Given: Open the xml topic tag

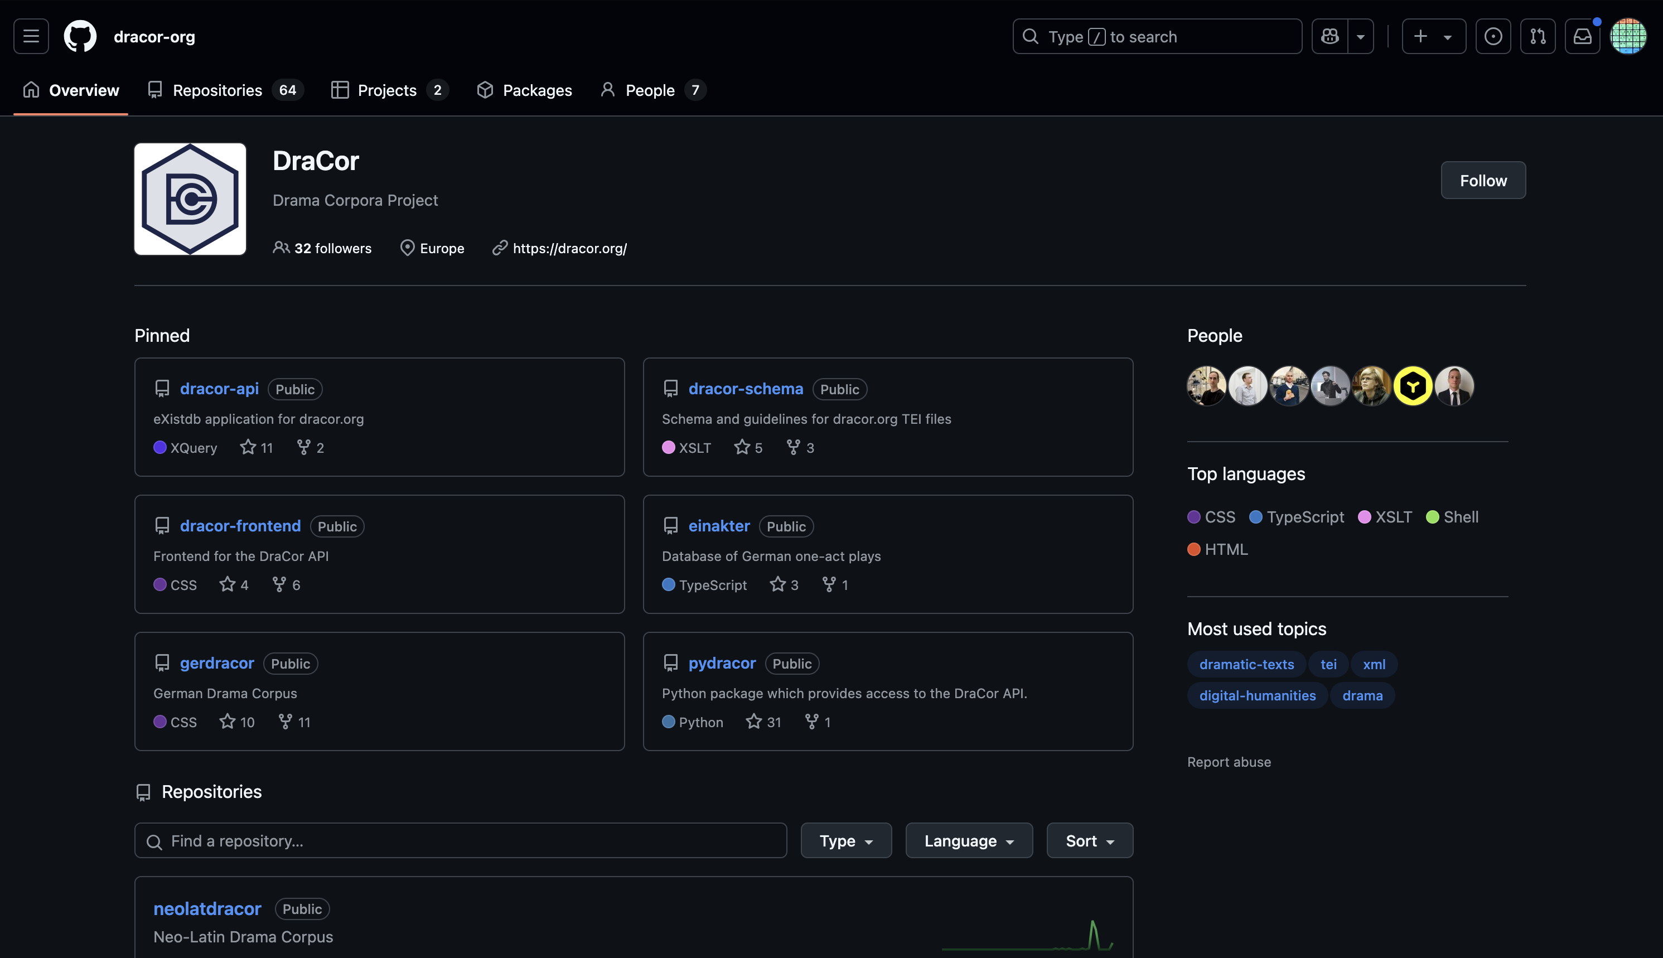Looking at the screenshot, I should coord(1374,665).
